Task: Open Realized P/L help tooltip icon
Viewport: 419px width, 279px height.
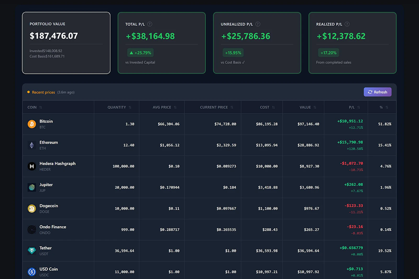Action: click(347, 24)
